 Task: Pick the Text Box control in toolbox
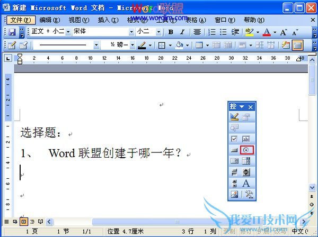click(246, 139)
